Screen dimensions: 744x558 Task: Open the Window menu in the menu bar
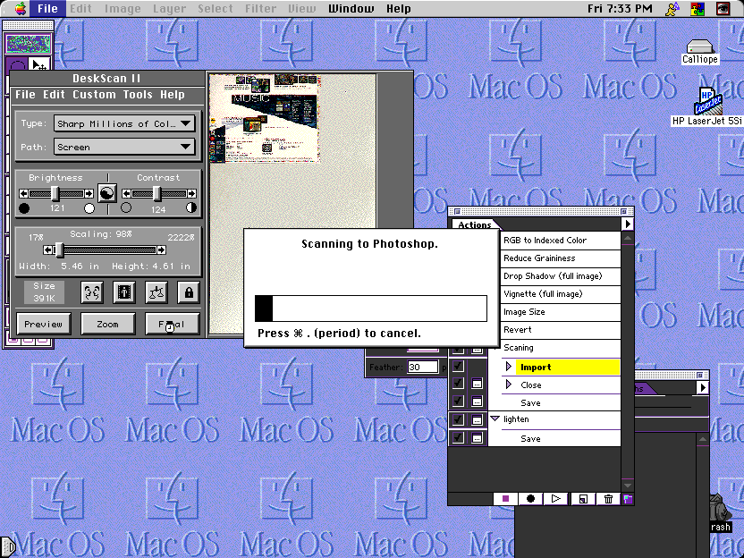point(351,9)
